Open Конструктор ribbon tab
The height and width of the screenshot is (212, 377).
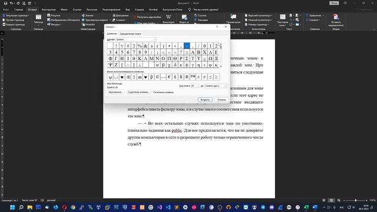48,9
